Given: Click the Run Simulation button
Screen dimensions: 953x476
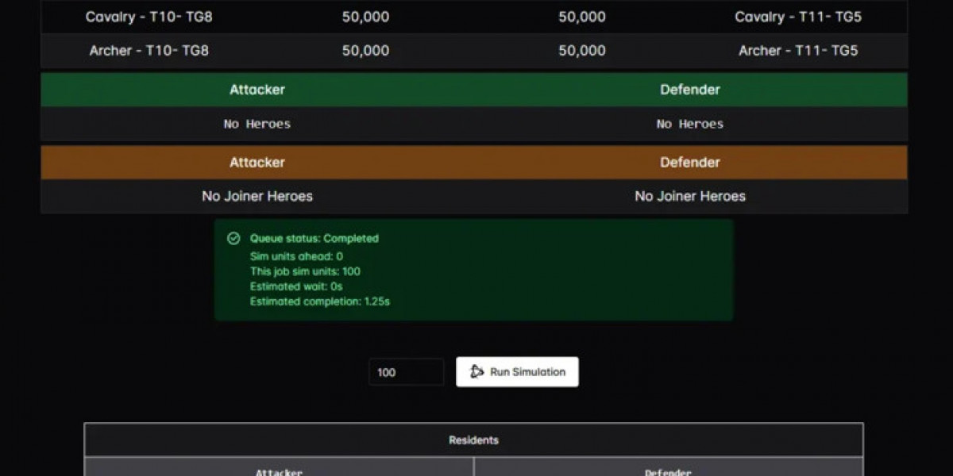Looking at the screenshot, I should tap(517, 372).
